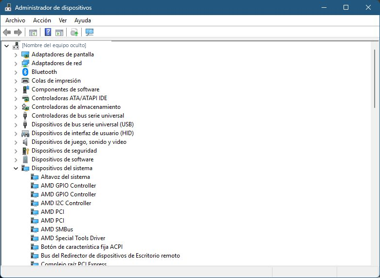Click the Colas de impresión printer icon
380x278 pixels.
25,81
